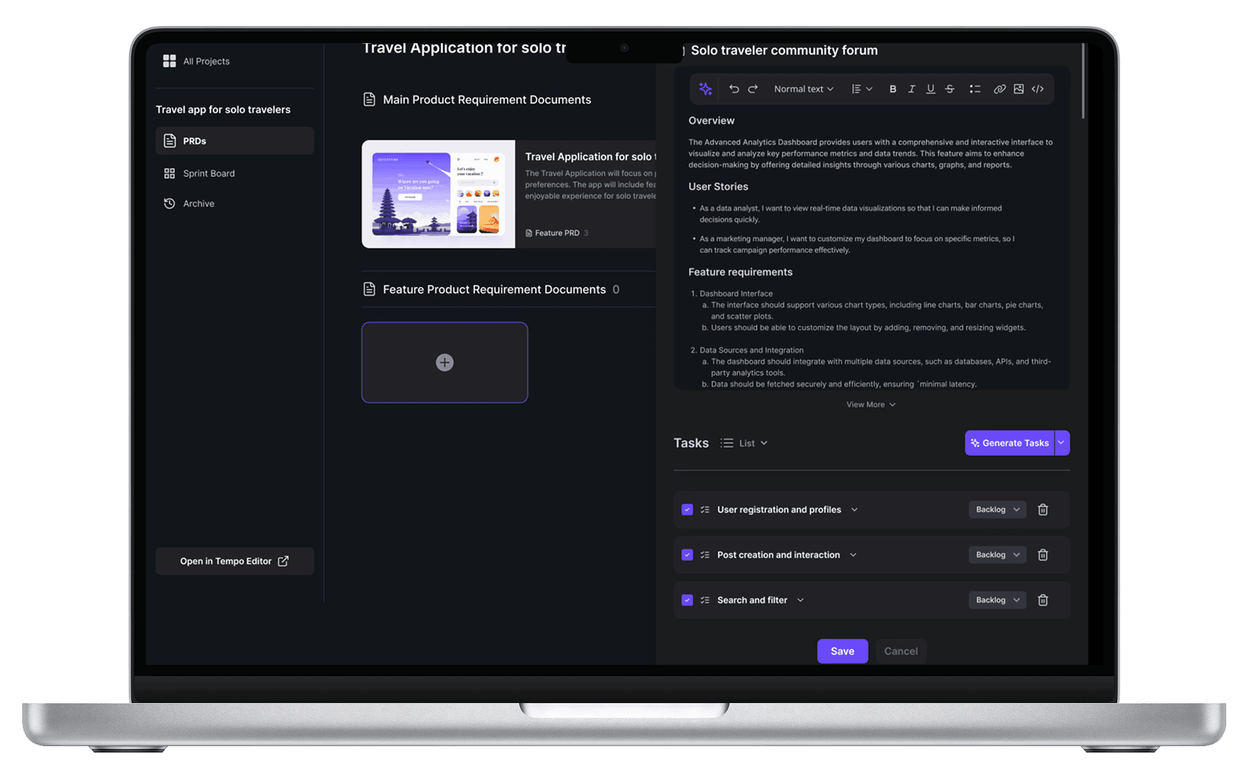Click the redo arrow icon
1249x760 pixels.
tap(752, 89)
